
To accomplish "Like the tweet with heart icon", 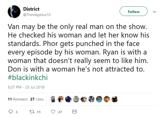I will tap(53, 112).
